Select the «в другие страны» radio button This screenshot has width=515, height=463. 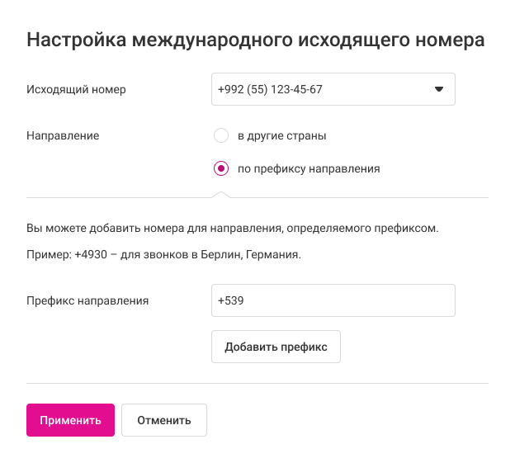(220, 135)
